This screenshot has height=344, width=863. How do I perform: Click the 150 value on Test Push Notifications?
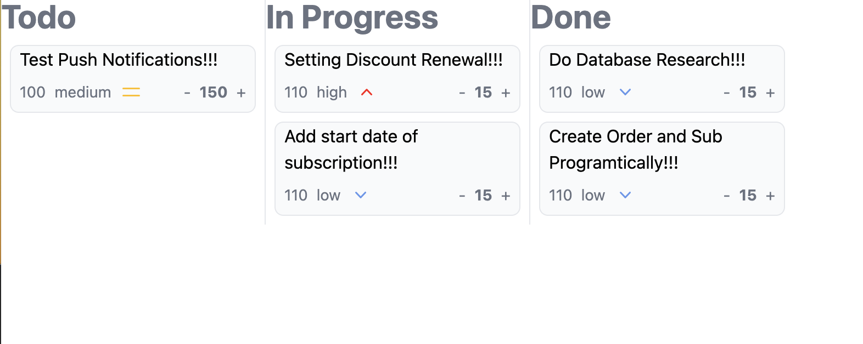click(212, 92)
